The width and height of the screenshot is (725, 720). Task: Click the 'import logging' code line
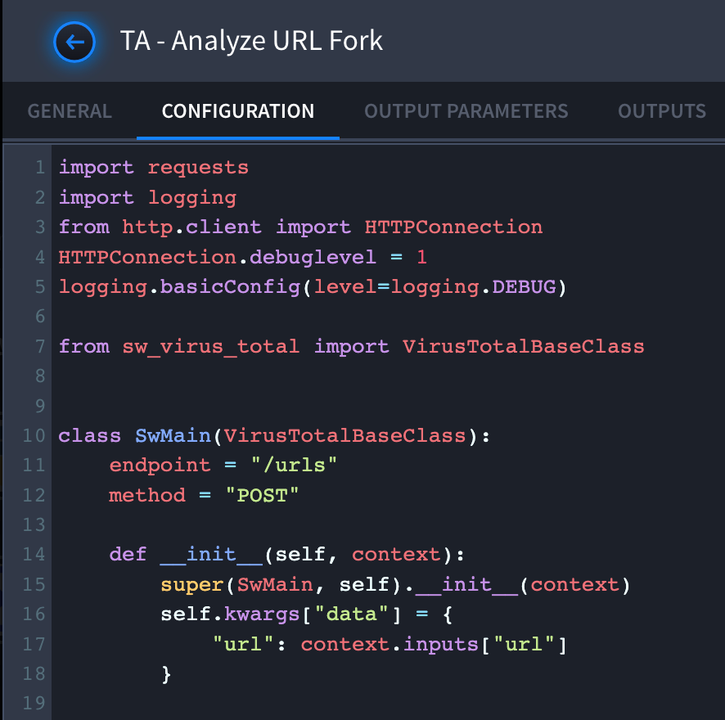coord(147,198)
